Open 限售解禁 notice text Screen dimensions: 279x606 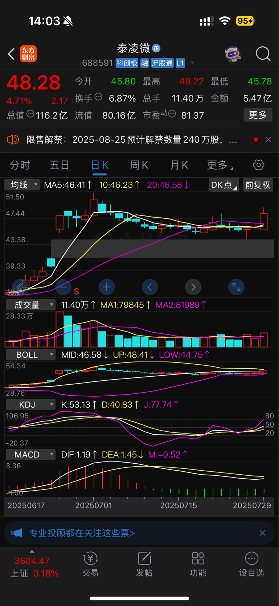point(132,140)
